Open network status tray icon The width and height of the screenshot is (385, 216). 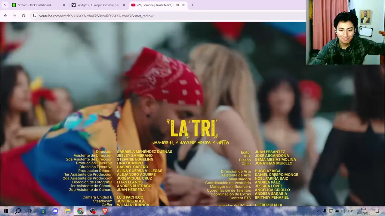coord(331,211)
